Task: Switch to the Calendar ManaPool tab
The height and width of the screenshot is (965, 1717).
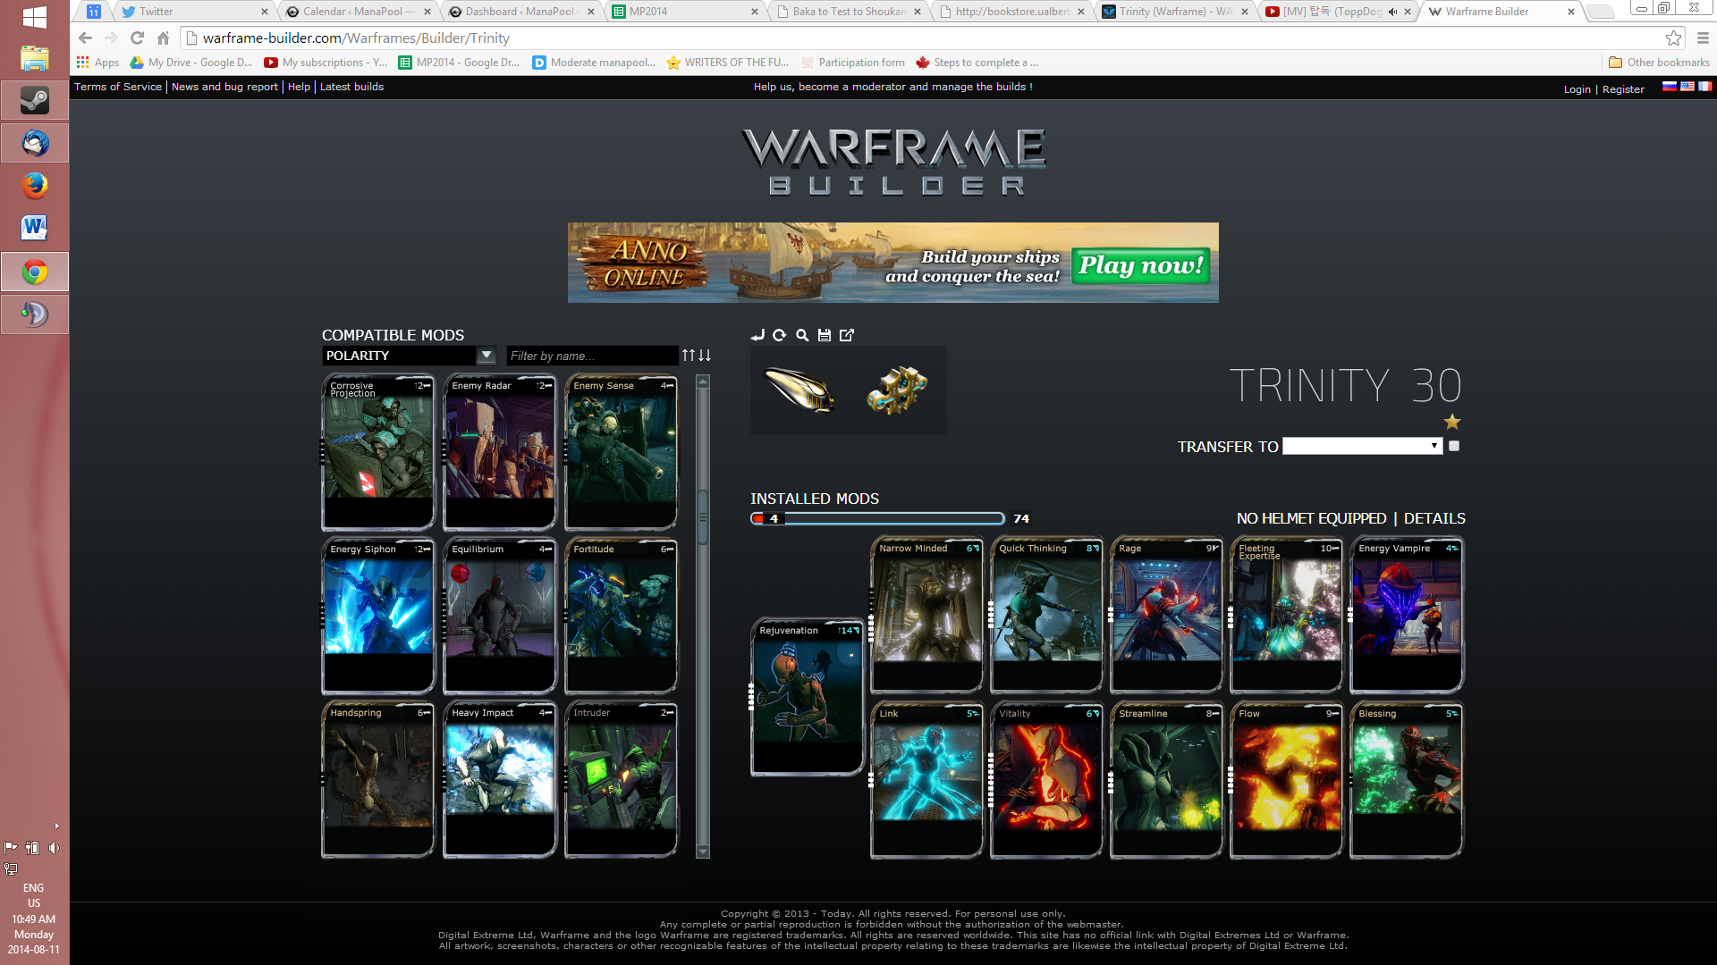Action: click(x=358, y=12)
